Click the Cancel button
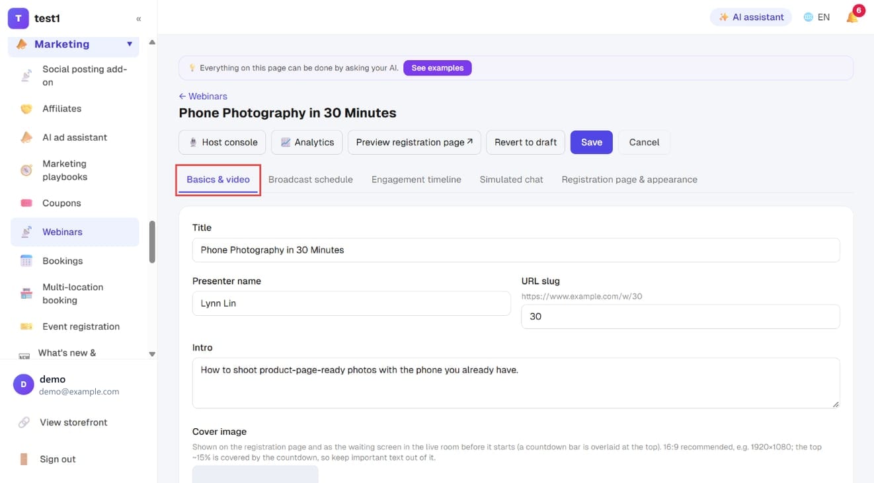 (x=644, y=142)
